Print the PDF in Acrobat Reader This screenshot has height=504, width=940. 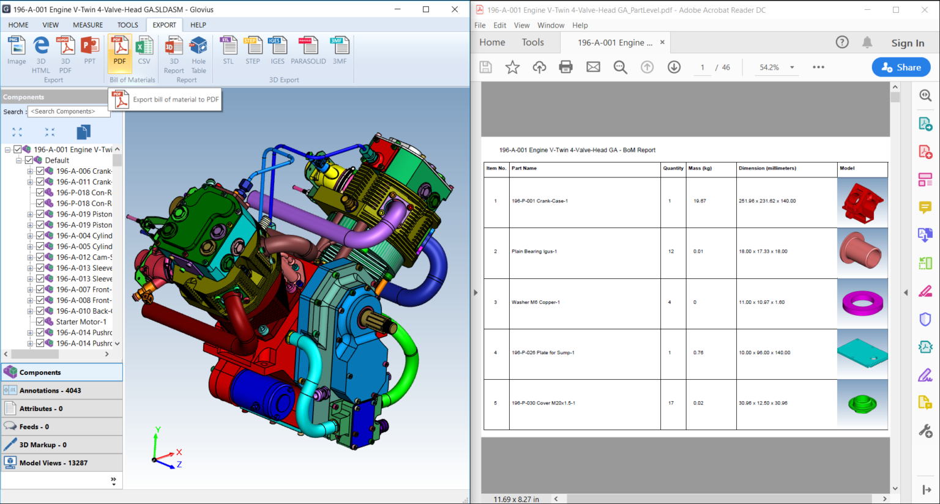(x=565, y=67)
